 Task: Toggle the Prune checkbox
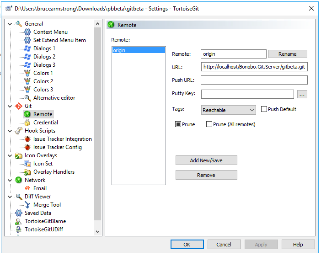(x=178, y=124)
